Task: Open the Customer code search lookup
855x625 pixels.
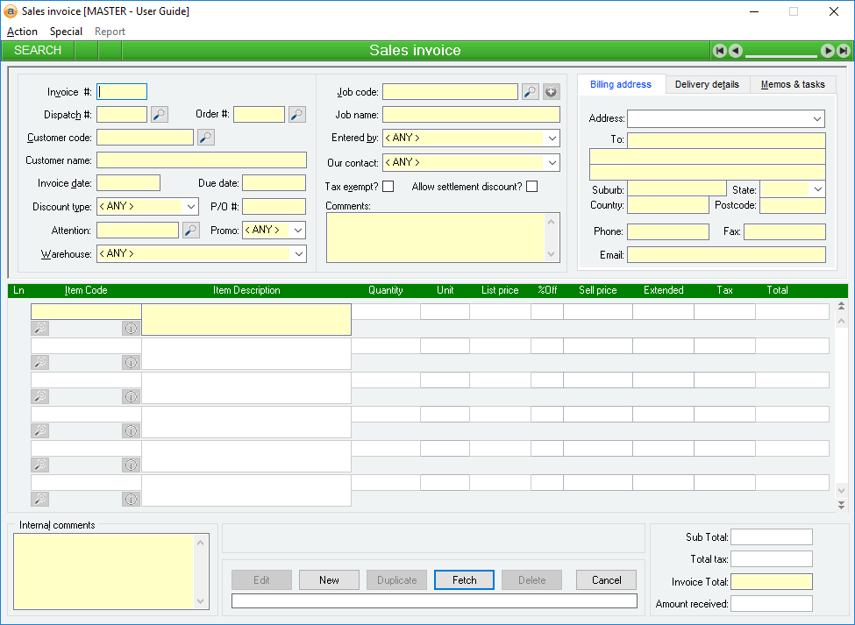Action: pyautogui.click(x=205, y=137)
